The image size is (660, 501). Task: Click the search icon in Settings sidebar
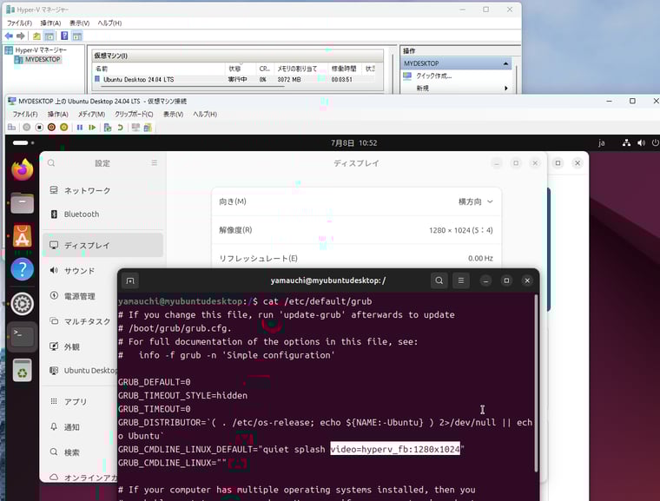(x=51, y=163)
